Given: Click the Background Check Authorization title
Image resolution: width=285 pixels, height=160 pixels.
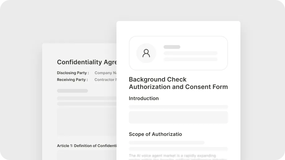Looking at the screenshot, I should (x=178, y=83).
